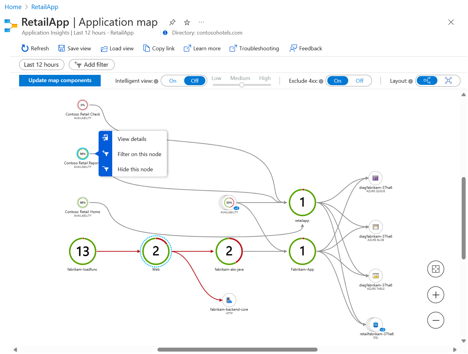Switch to the force-directed layout option
The width and height of the screenshot is (468, 354).
448,81
